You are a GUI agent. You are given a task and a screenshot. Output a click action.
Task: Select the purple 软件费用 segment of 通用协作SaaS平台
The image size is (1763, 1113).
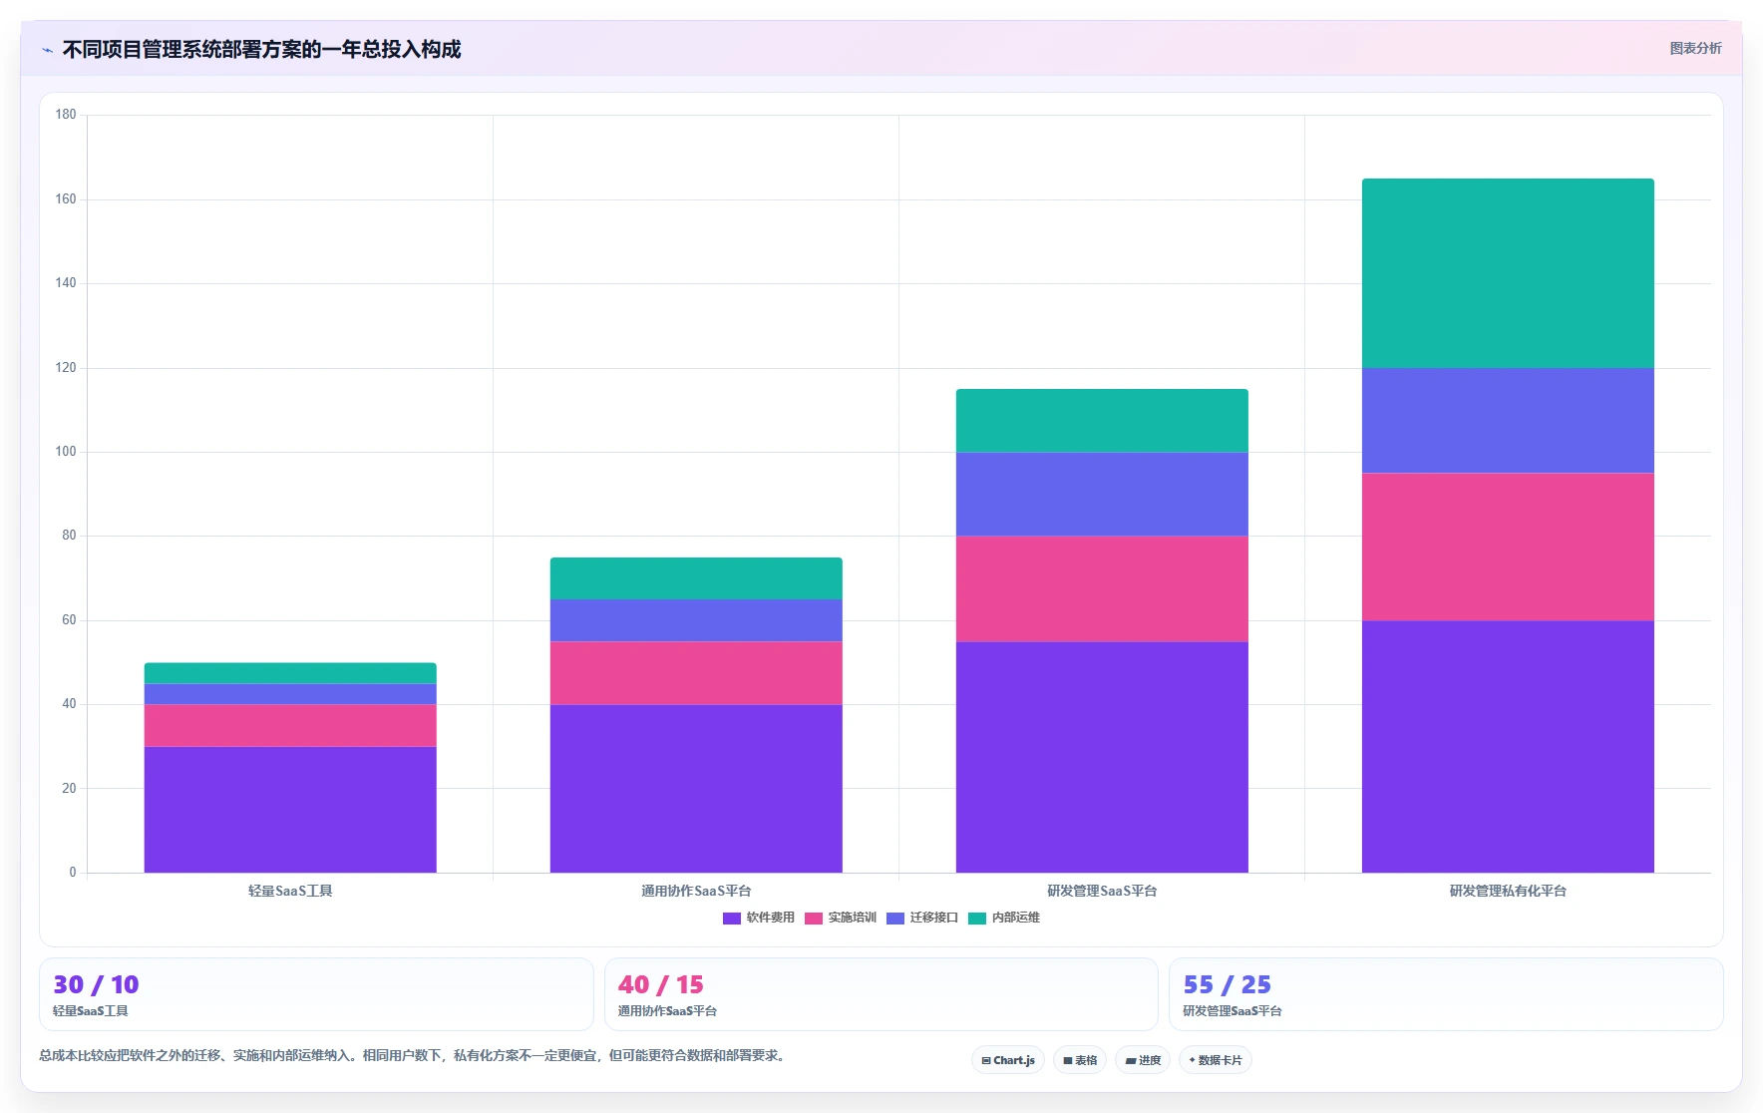pos(696,789)
